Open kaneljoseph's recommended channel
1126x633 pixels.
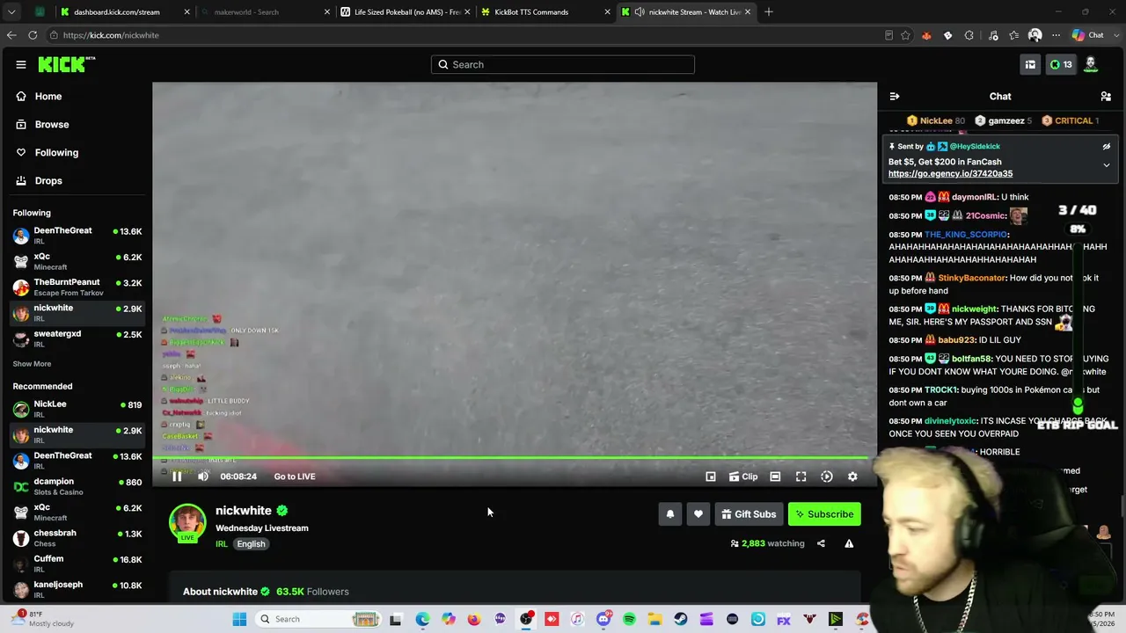point(77,588)
